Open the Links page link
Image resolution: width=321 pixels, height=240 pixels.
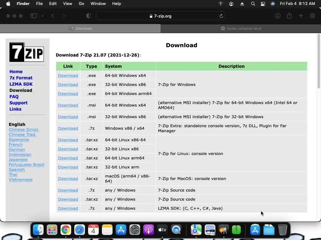(15, 109)
